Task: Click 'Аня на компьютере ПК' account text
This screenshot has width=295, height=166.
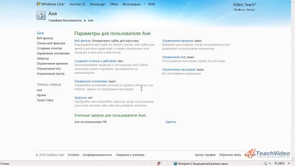Action: click(x=90, y=122)
